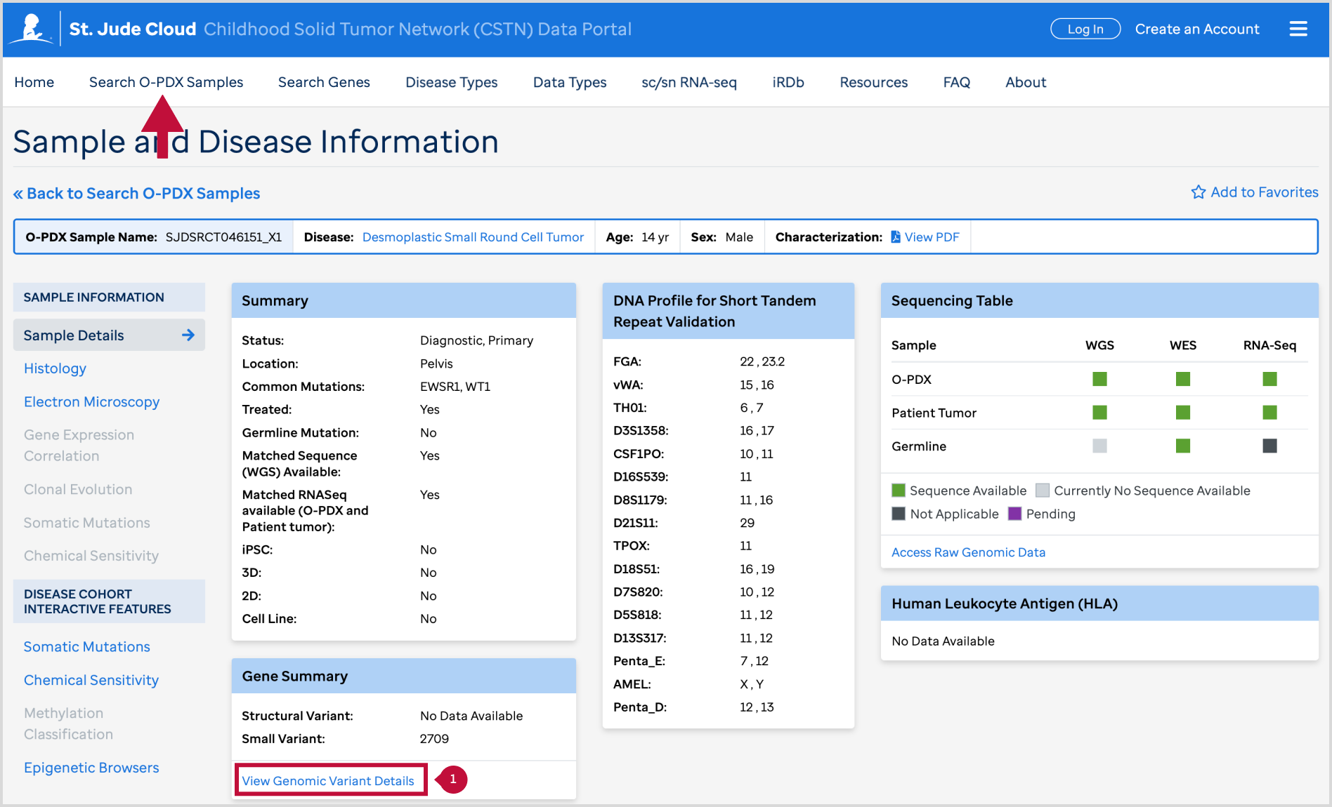This screenshot has width=1332, height=807.
Task: Click the FGA value 22 , 23.2
Action: point(762,361)
